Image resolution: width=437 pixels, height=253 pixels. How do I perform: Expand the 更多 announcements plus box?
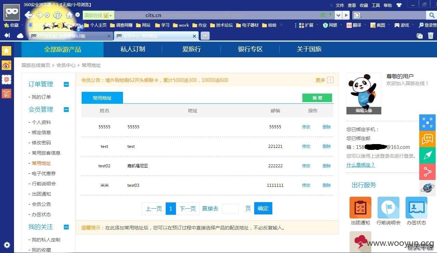pyautogui.click(x=330, y=80)
